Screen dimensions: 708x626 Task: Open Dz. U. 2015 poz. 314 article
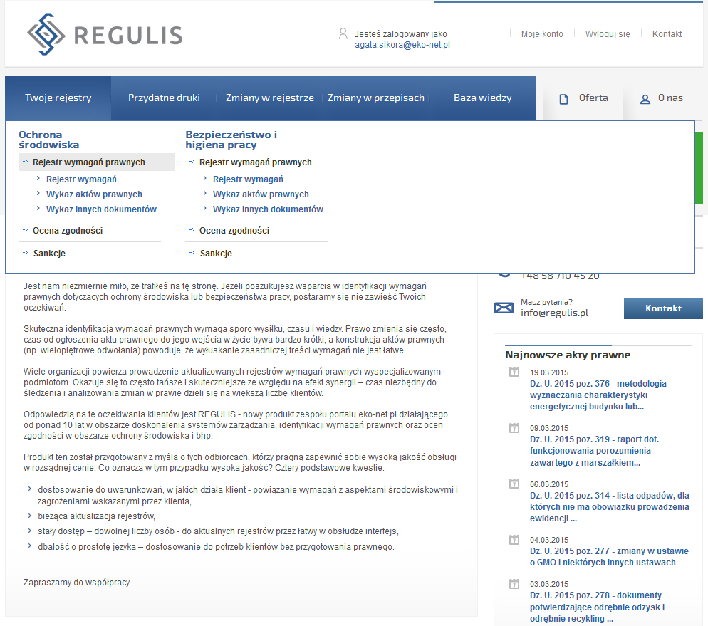[x=610, y=507]
